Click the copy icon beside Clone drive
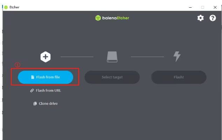 35,103
